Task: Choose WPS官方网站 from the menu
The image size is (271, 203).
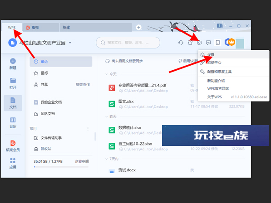Action: tap(233, 89)
